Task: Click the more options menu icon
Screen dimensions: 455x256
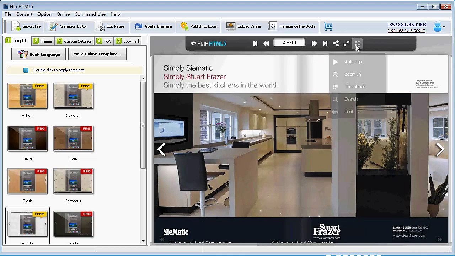Action: [358, 43]
